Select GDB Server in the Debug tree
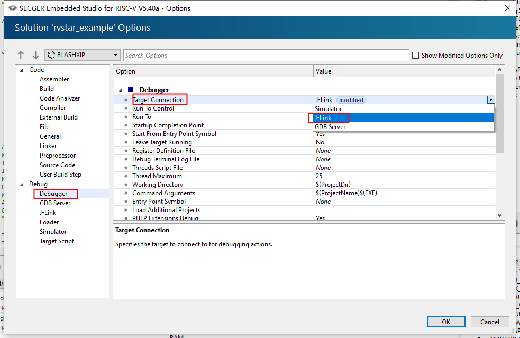 click(x=55, y=203)
